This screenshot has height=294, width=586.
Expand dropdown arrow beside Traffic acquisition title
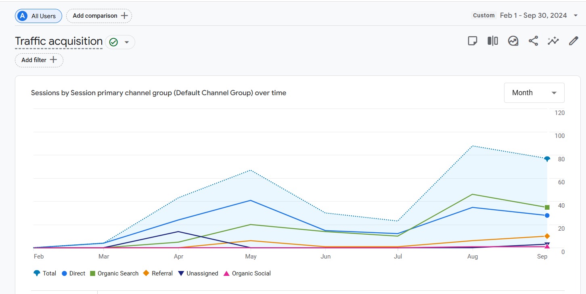pos(127,42)
